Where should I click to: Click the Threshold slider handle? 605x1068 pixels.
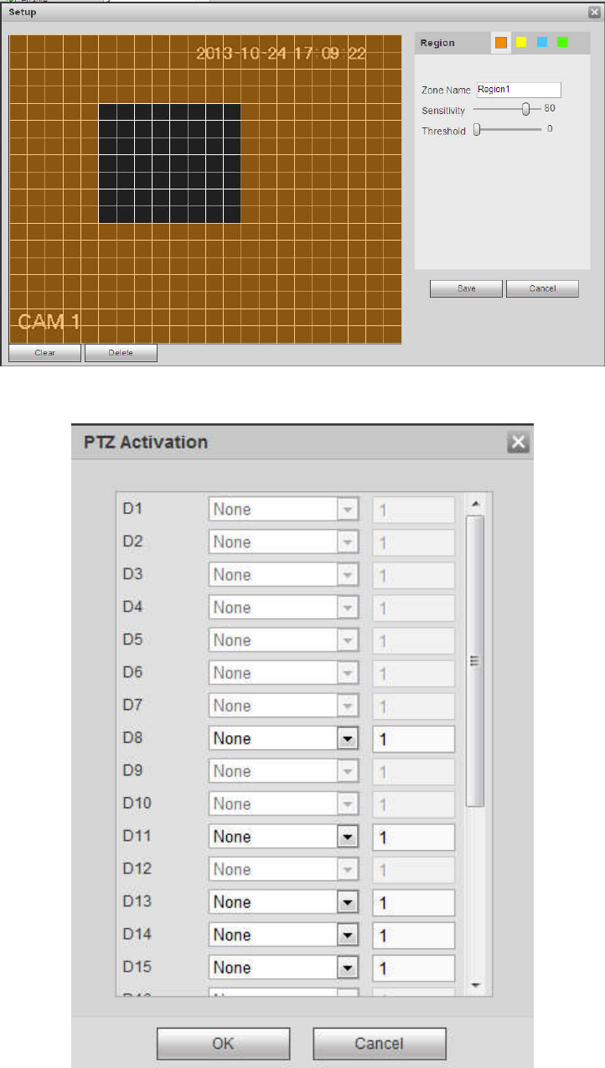pos(477,130)
